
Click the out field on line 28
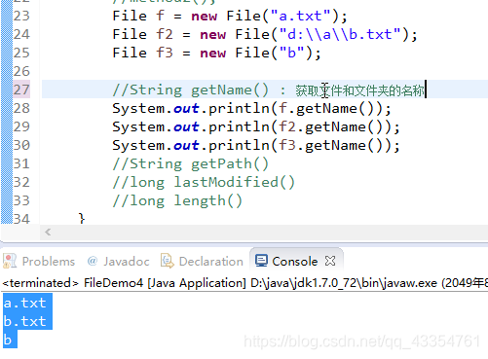click(186, 109)
